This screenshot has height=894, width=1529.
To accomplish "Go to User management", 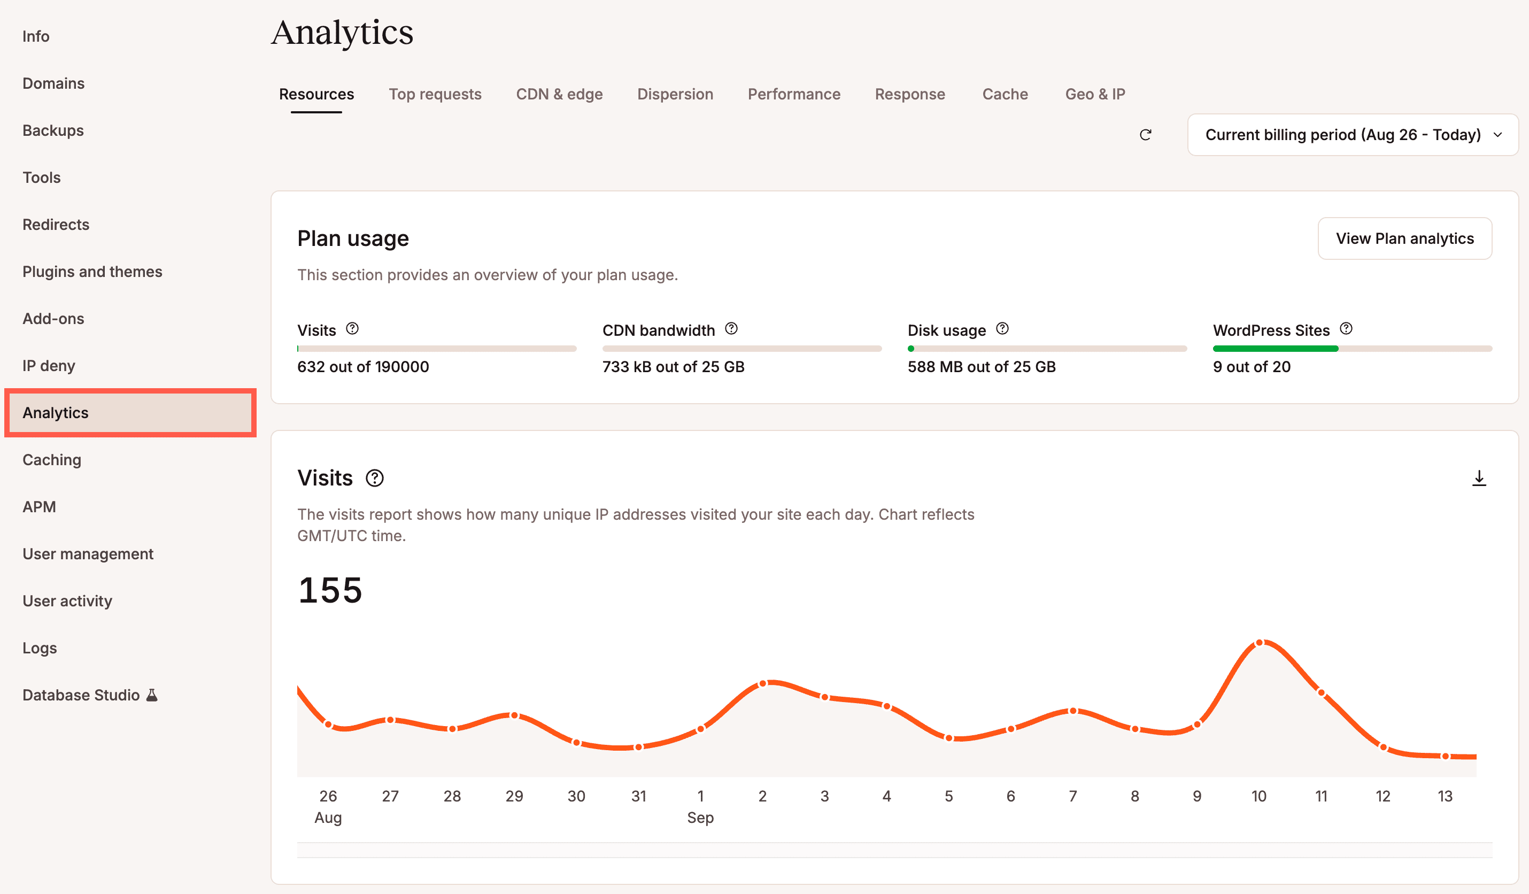I will [88, 553].
